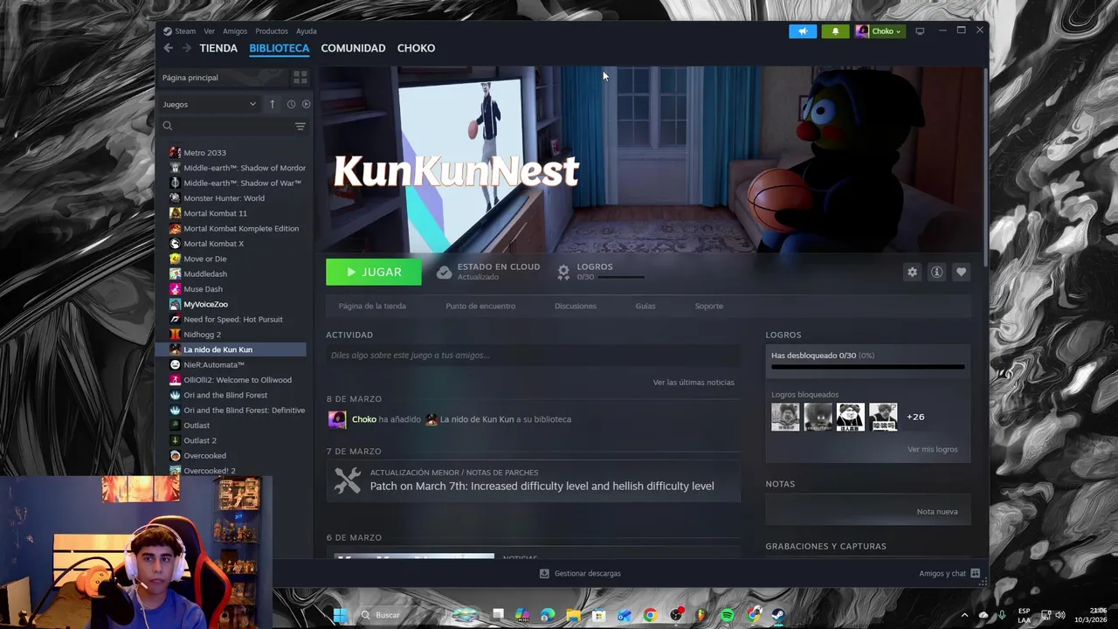Sort by recent clock icon

(x=291, y=104)
